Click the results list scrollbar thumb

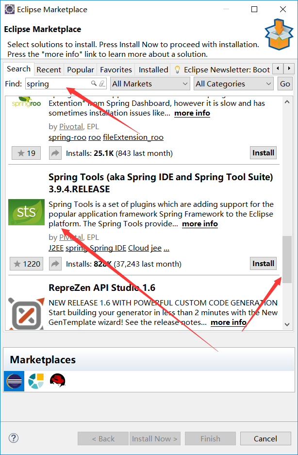(x=287, y=259)
